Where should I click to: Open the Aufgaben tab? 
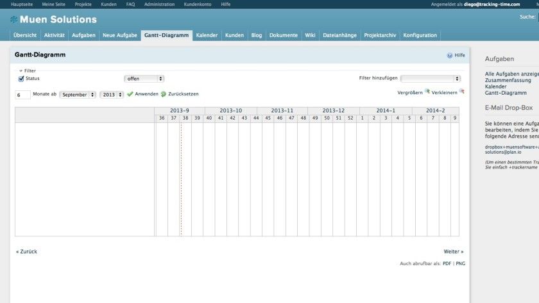tap(83, 35)
